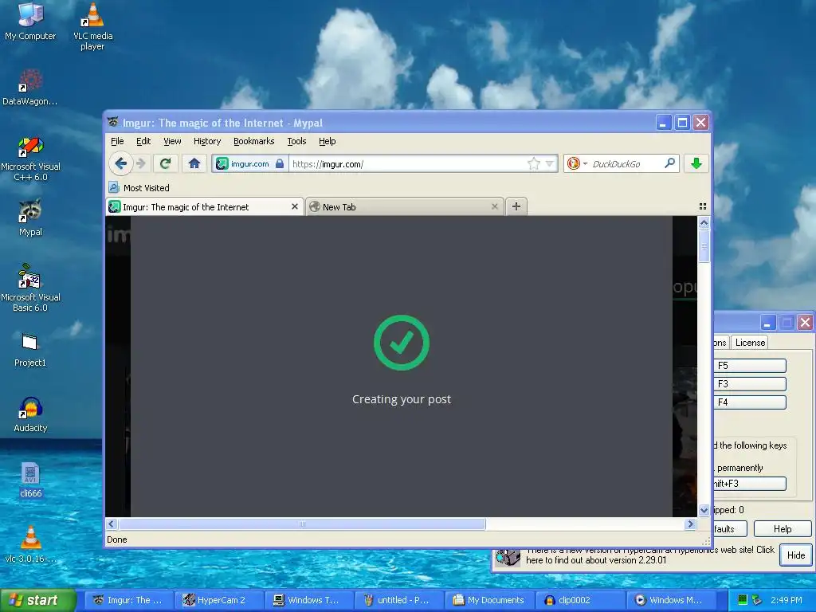Screen dimensions: 816x612
Task: Click the F3 hotkey field in HyperCam
Action: (x=750, y=383)
